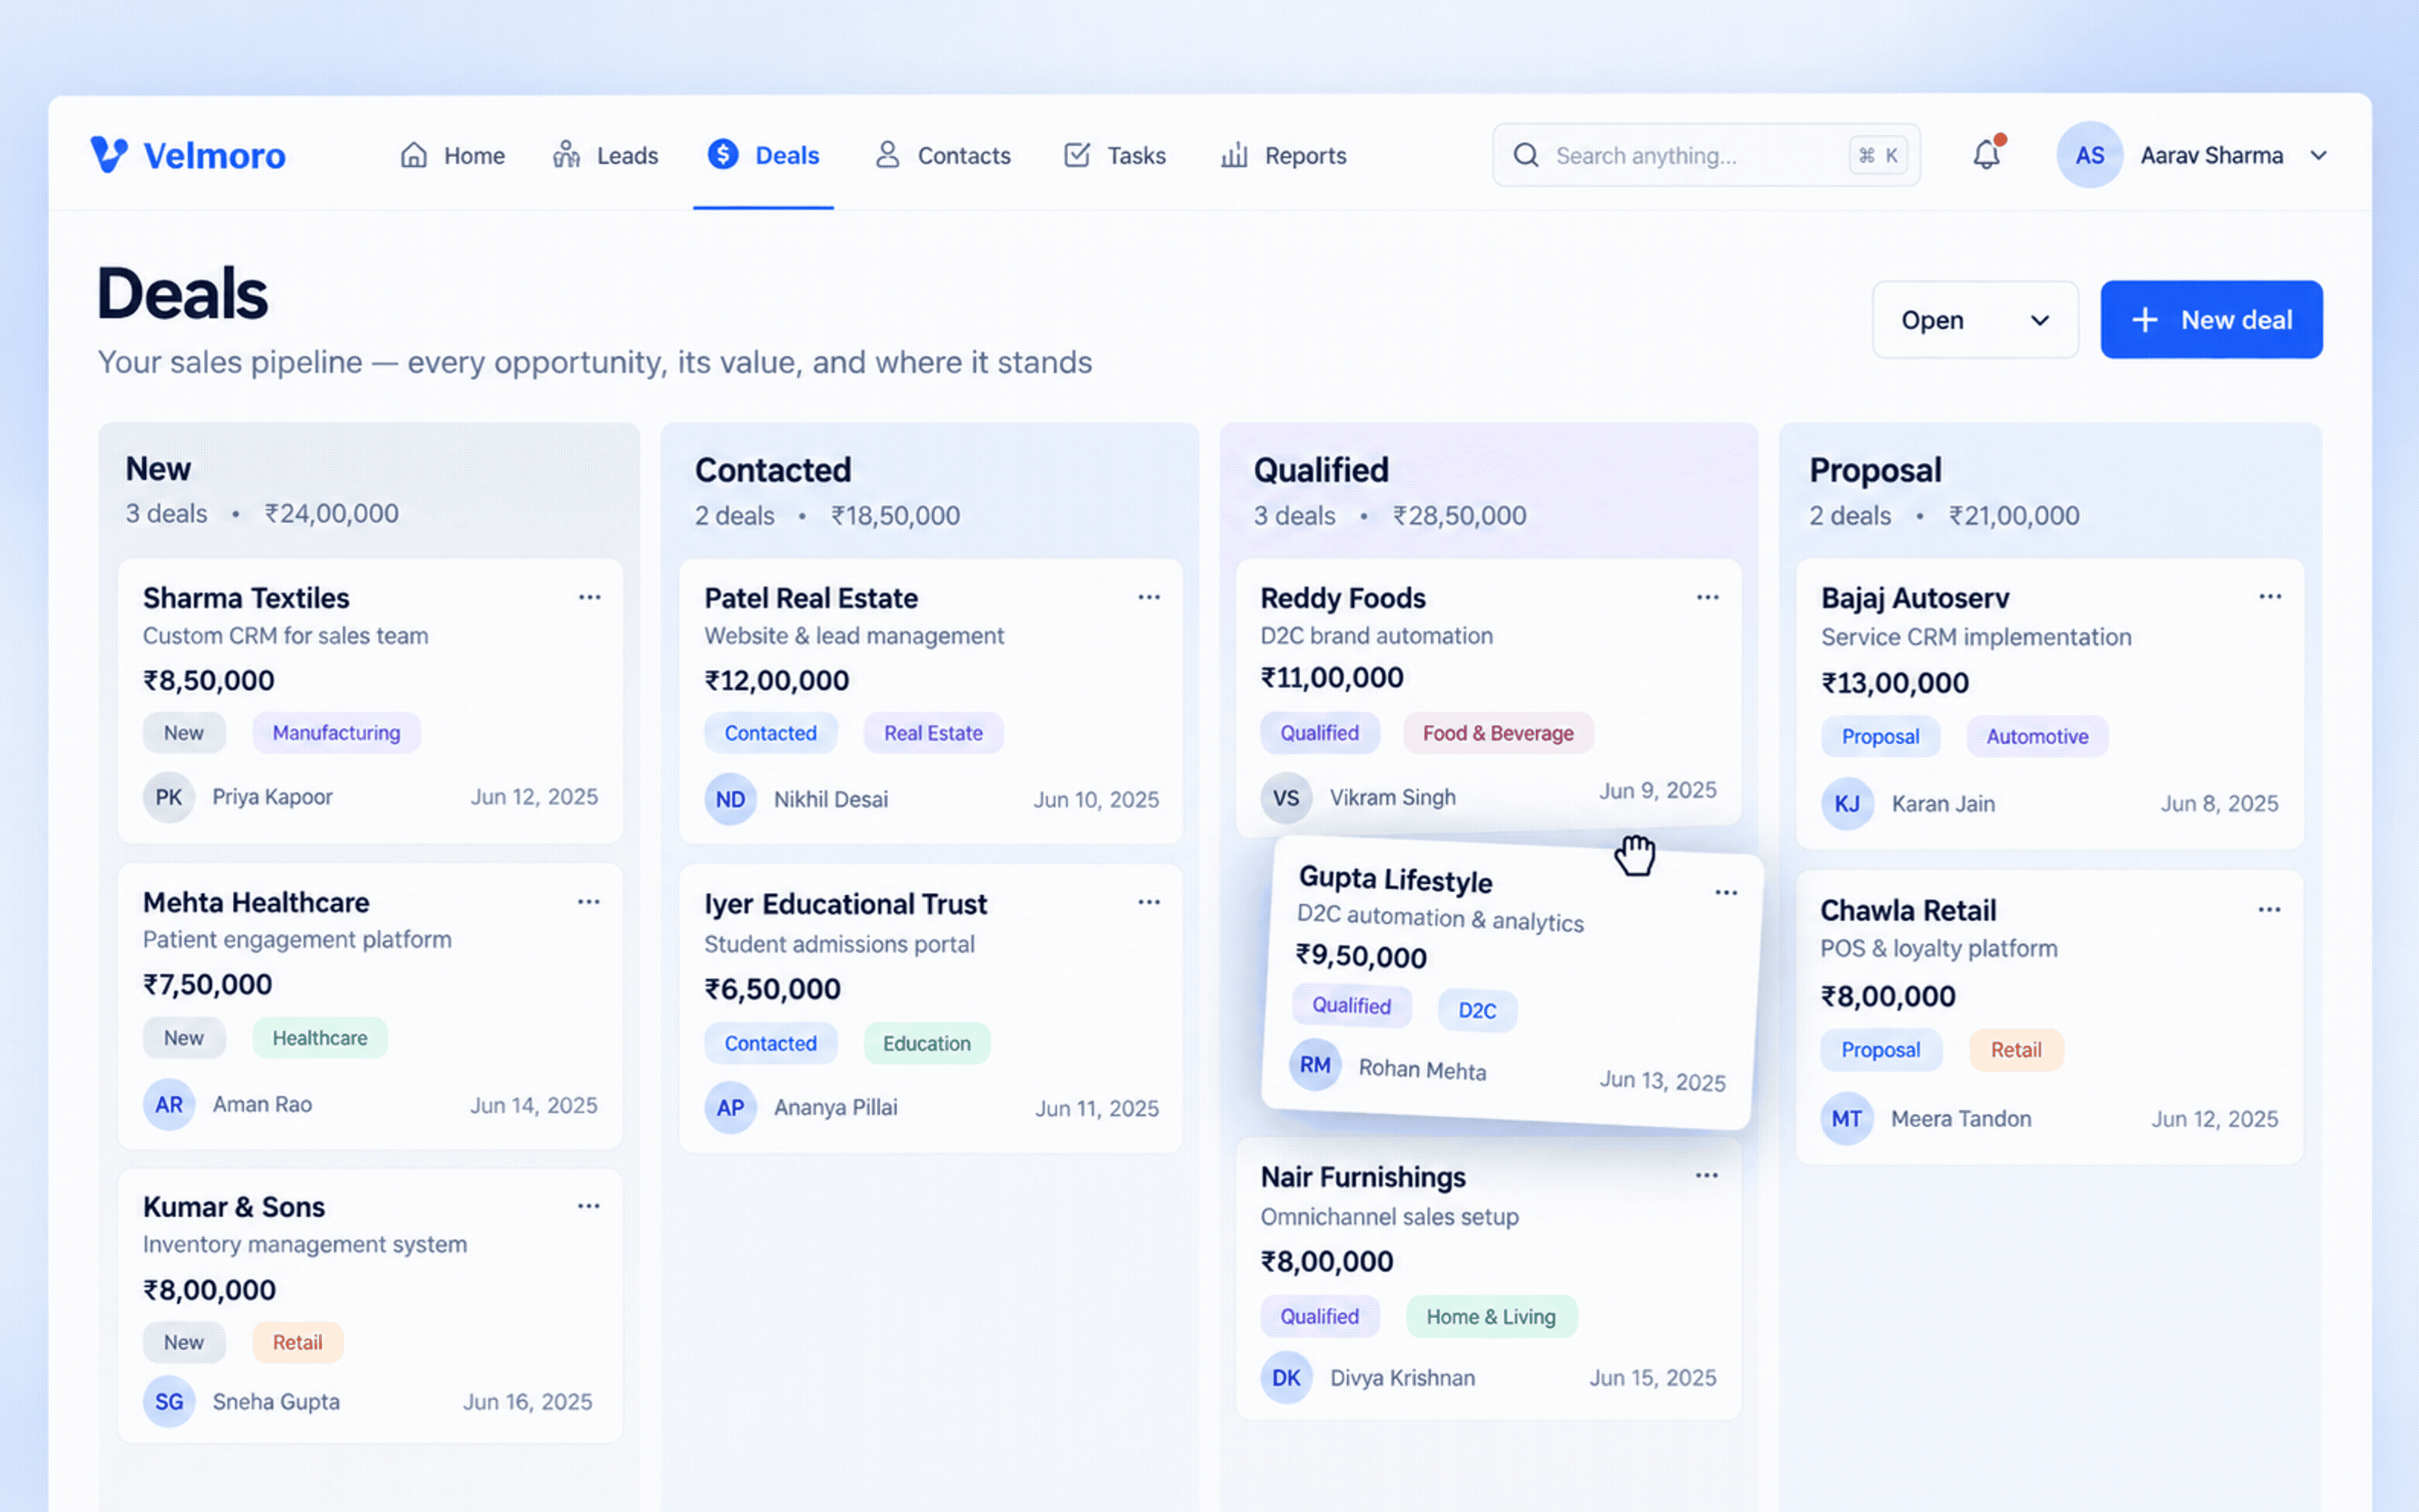Click the New deal button
This screenshot has width=2419, height=1512.
2211,320
